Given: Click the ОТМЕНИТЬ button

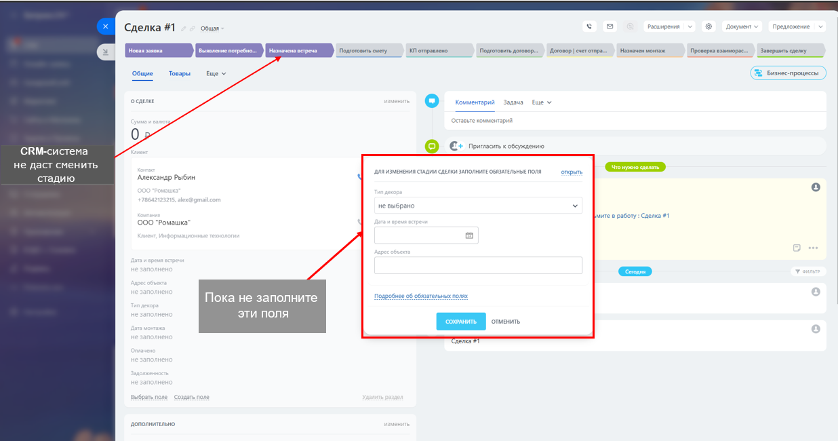Looking at the screenshot, I should (x=506, y=322).
